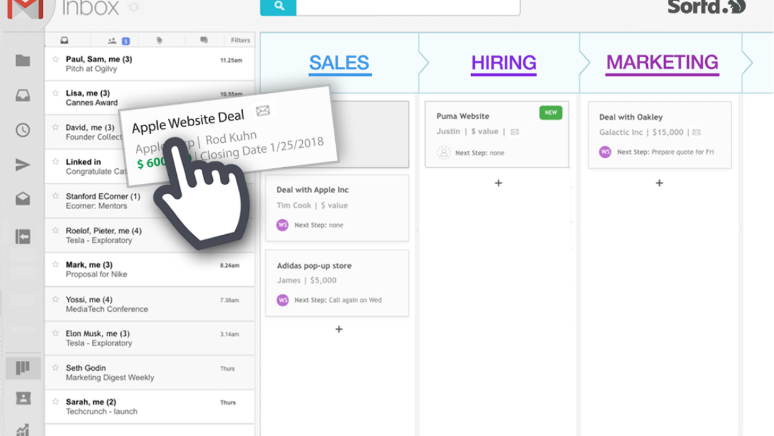Click the Sortd logo
The width and height of the screenshot is (774, 436).
(x=706, y=7)
